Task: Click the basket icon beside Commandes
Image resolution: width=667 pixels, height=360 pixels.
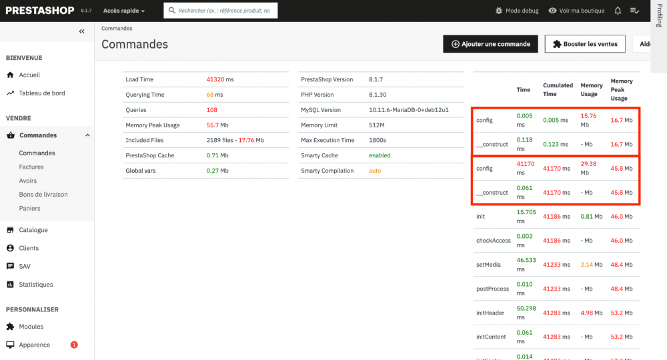Action: coord(10,135)
